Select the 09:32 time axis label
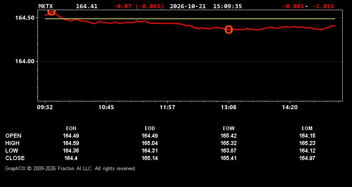 pyautogui.click(x=45, y=107)
